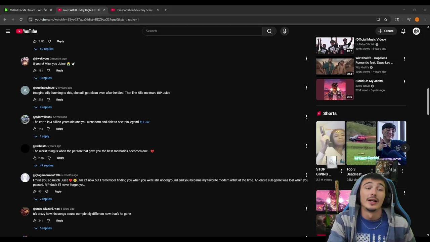The height and width of the screenshot is (242, 430).
Task: Open options for STOP GIVING short
Action: (341, 171)
